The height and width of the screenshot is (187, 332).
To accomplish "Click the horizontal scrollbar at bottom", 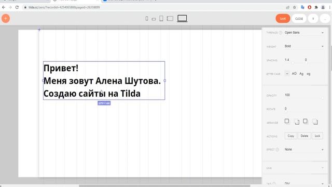I will click(164, 186).
